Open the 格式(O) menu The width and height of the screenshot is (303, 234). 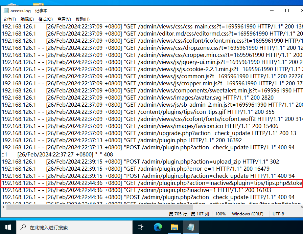click(x=45, y=19)
